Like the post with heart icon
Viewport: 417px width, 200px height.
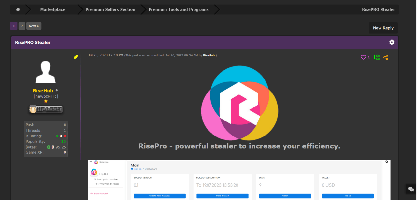point(363,57)
